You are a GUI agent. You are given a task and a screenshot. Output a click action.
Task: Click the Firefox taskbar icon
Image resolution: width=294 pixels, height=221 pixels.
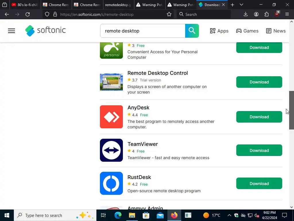click(x=174, y=215)
